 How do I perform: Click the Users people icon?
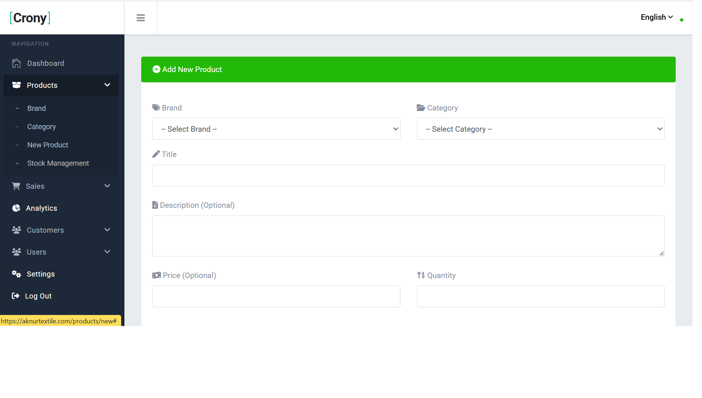tap(16, 252)
